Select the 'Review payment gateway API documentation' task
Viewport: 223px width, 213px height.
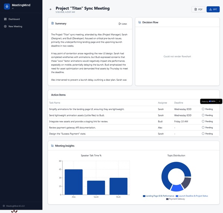[72, 128]
